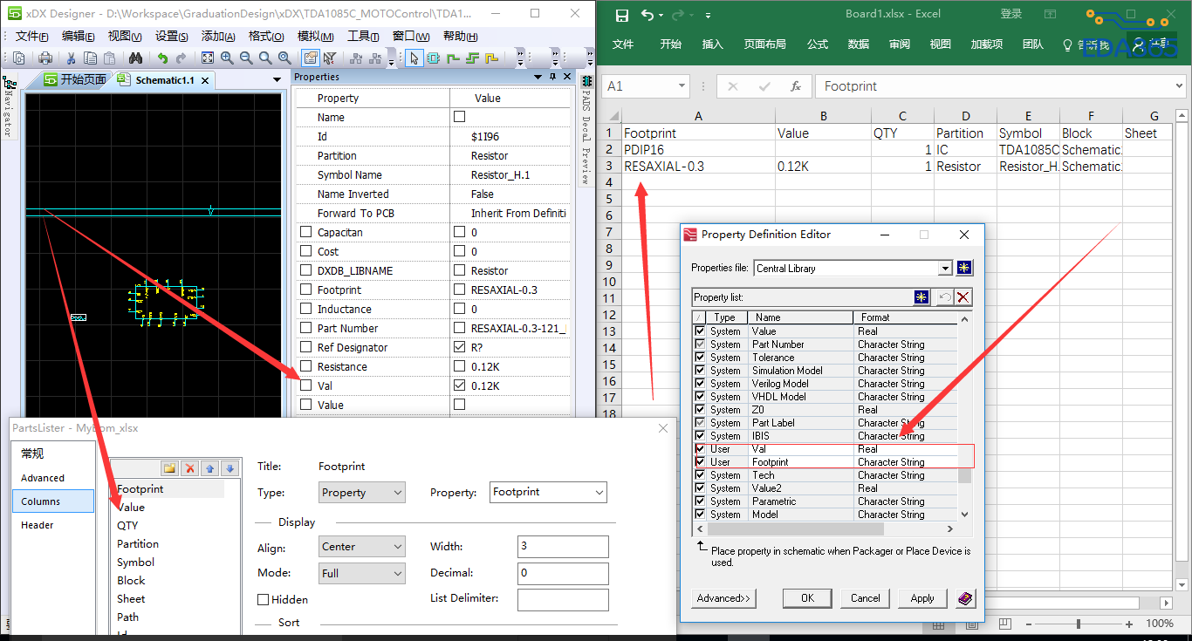
Task: Open the 插入 ribbon tab in Excel
Action: point(713,44)
